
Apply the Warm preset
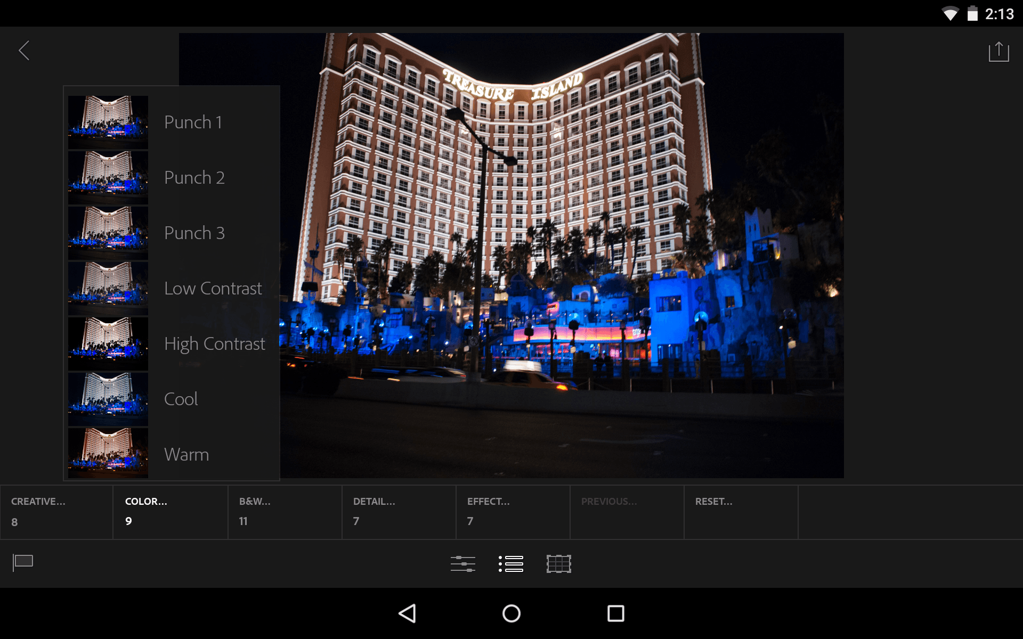tap(172, 454)
